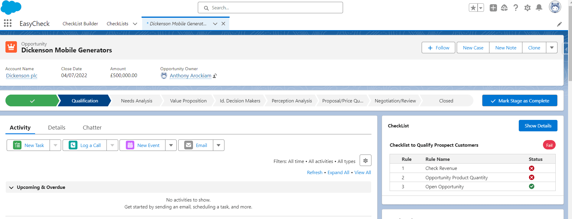Screen dimensions: 572x219
Task: Switch to the Activity tab
Action: (x=20, y=127)
